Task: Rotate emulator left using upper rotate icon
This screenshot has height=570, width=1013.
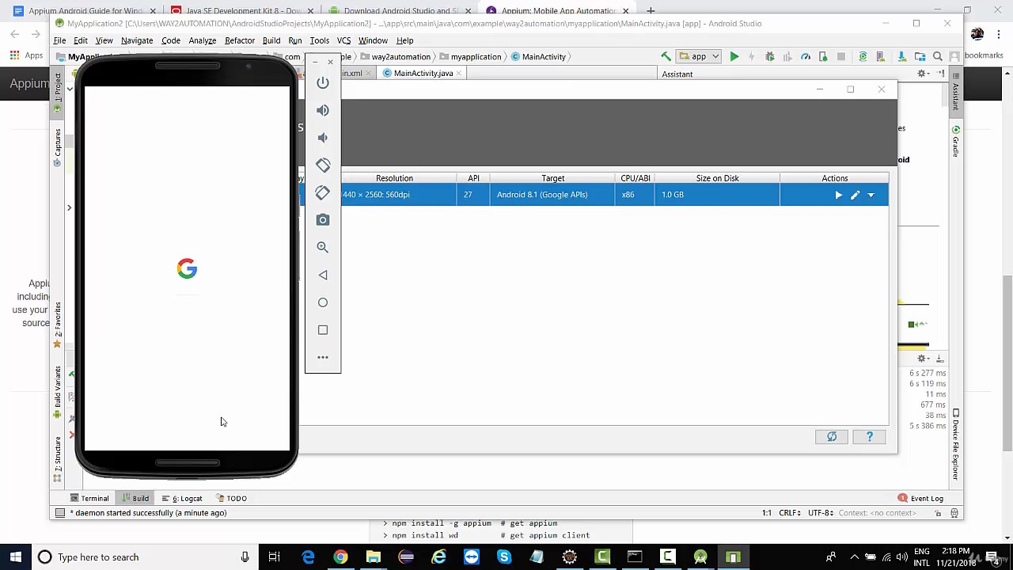Action: point(323,165)
